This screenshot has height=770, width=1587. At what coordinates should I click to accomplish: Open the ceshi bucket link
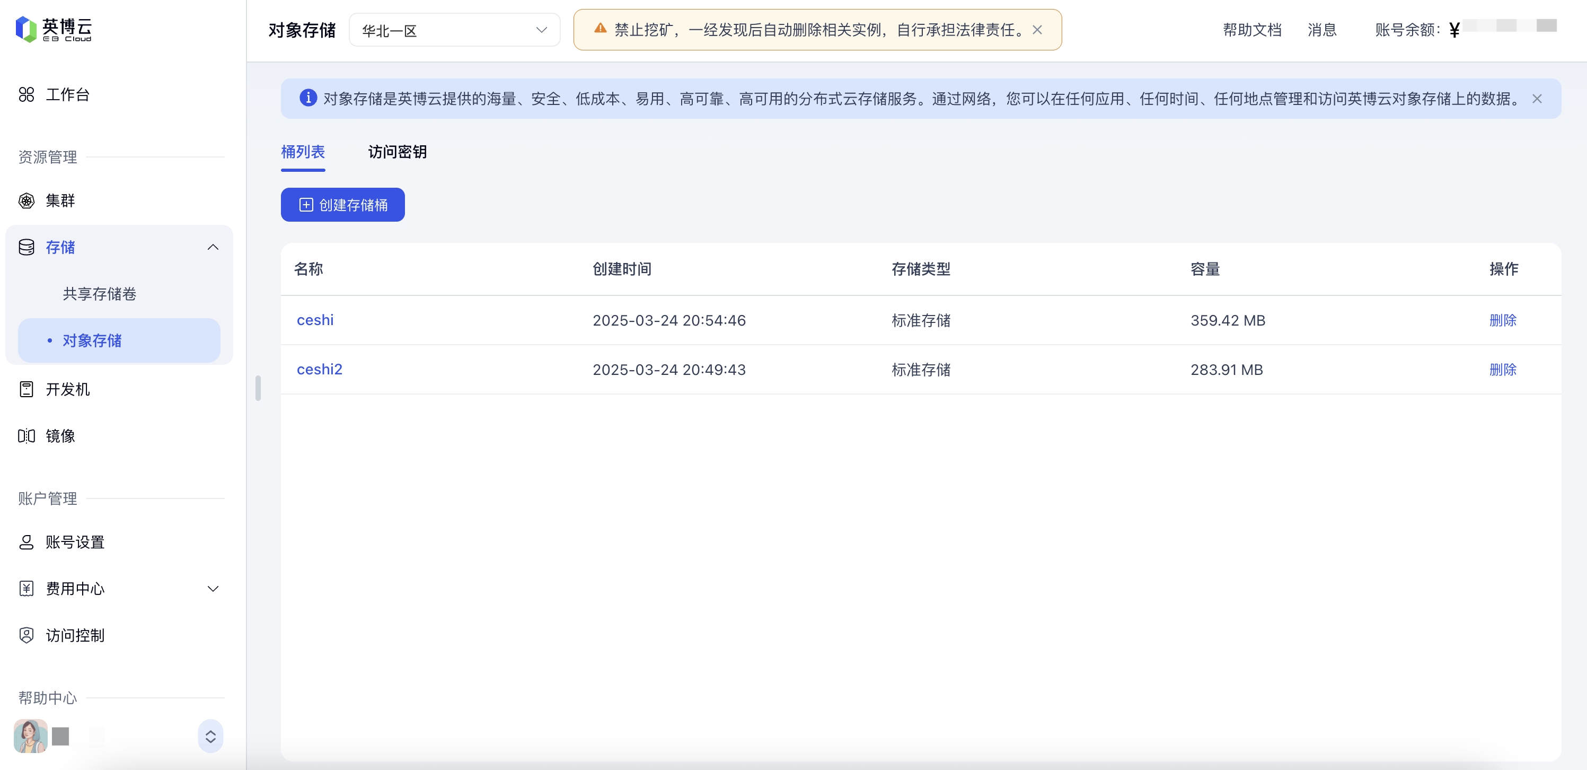[x=315, y=320]
